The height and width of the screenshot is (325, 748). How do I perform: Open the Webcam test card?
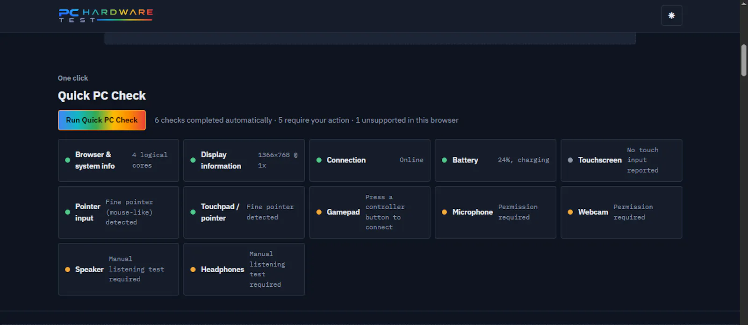point(621,212)
